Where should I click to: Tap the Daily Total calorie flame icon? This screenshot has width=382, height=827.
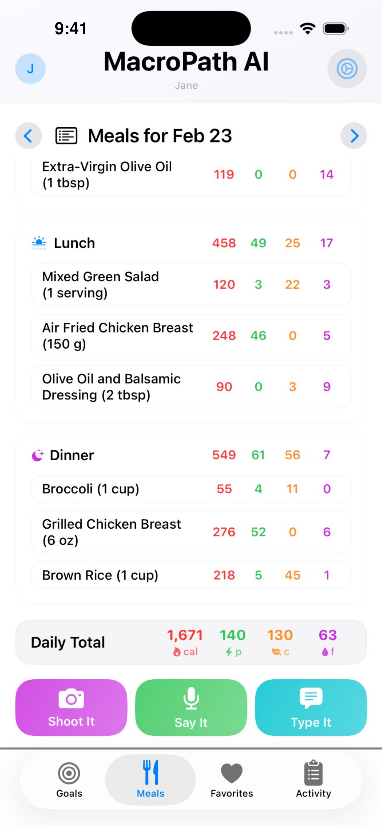177,652
